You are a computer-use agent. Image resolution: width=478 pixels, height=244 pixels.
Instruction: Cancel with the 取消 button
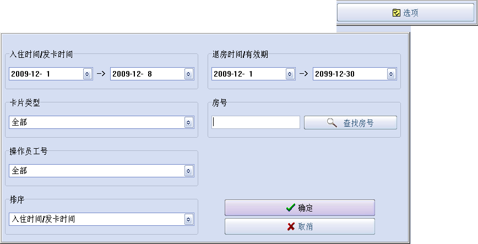(300, 226)
